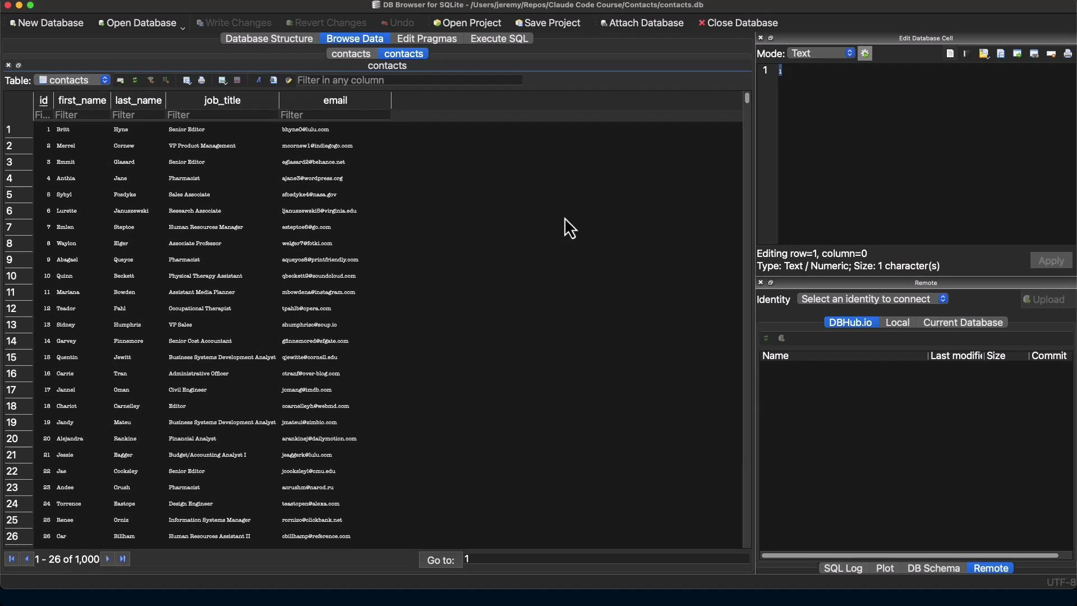Switch to the Database Structure tab
Screen dimensions: 1077x606
tap(269, 39)
